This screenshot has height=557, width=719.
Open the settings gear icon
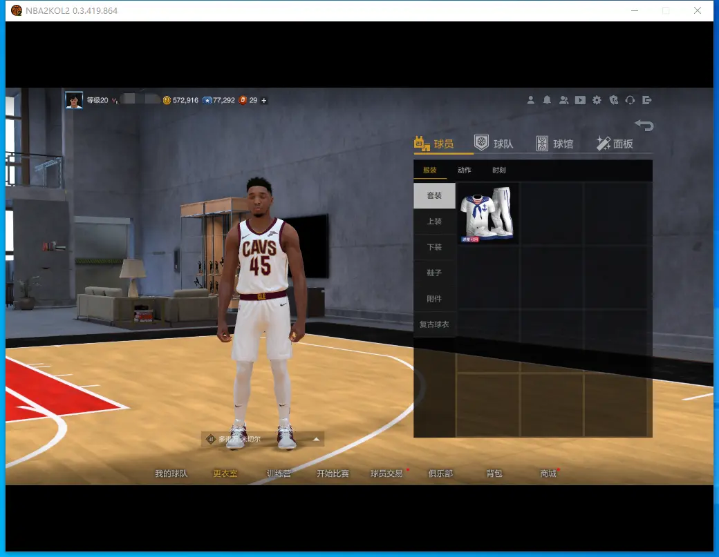[597, 100]
